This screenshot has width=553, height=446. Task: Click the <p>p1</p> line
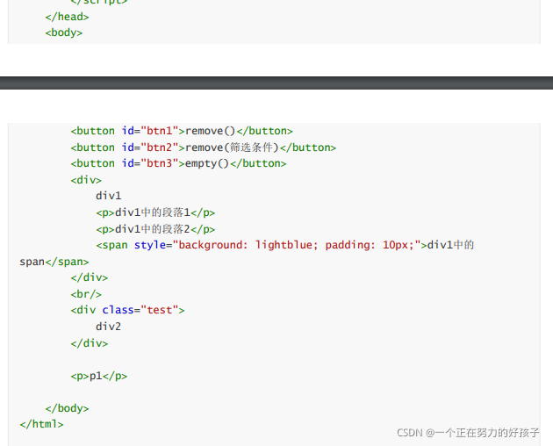click(x=99, y=376)
